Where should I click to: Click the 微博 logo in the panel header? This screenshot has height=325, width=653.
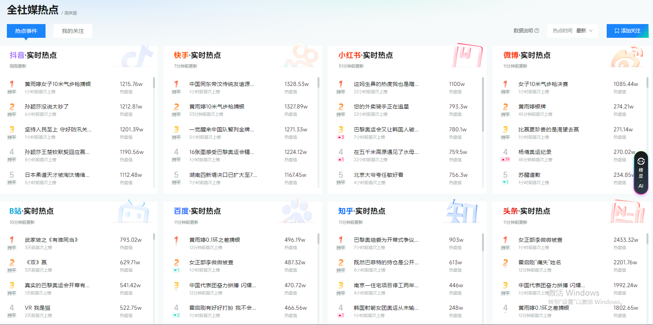click(627, 57)
